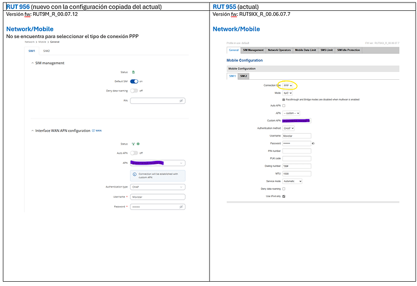Click the gray Mobile Configuration section bar
This screenshot has width=417, height=286.
(x=313, y=69)
